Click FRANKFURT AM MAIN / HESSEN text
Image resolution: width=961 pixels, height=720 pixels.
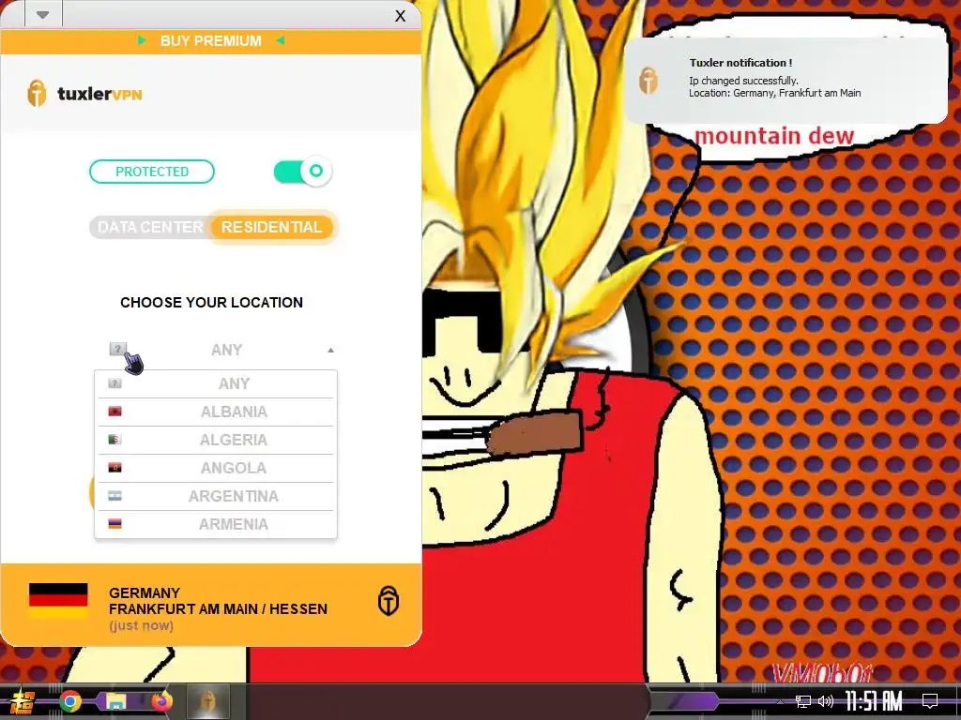click(218, 609)
